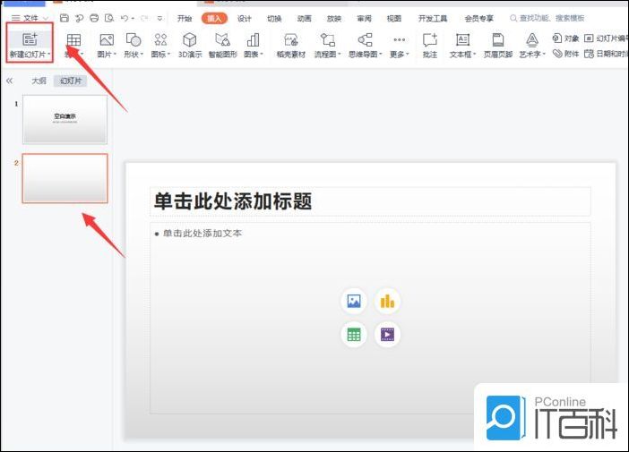629x452 pixels.
Task: Click the Redo arrow icon
Action: click(144, 18)
